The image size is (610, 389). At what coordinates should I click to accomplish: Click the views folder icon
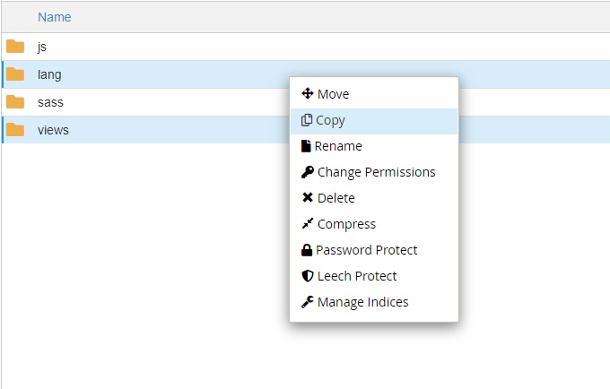click(x=15, y=130)
